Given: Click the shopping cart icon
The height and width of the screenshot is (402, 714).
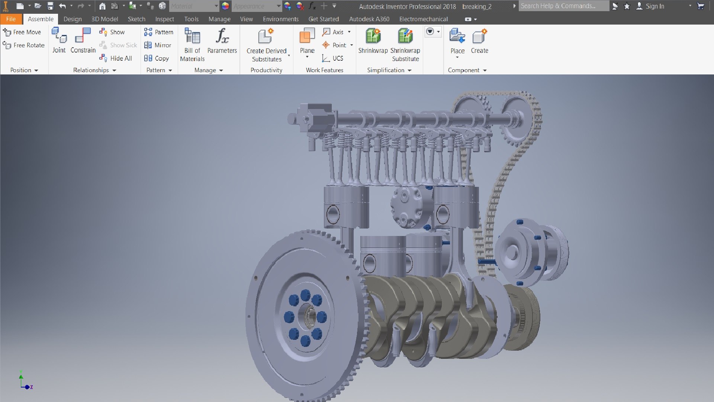Looking at the screenshot, I should (x=701, y=6).
